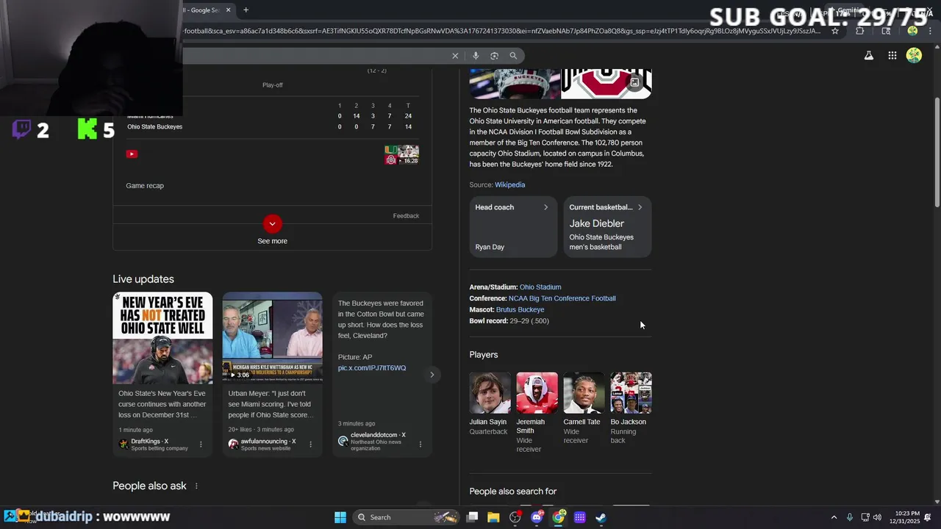Send Feedback on the game scorecard

(406, 216)
